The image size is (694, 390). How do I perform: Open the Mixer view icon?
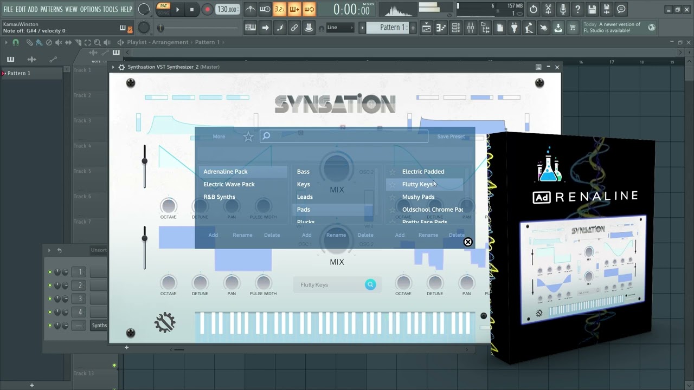tap(471, 28)
